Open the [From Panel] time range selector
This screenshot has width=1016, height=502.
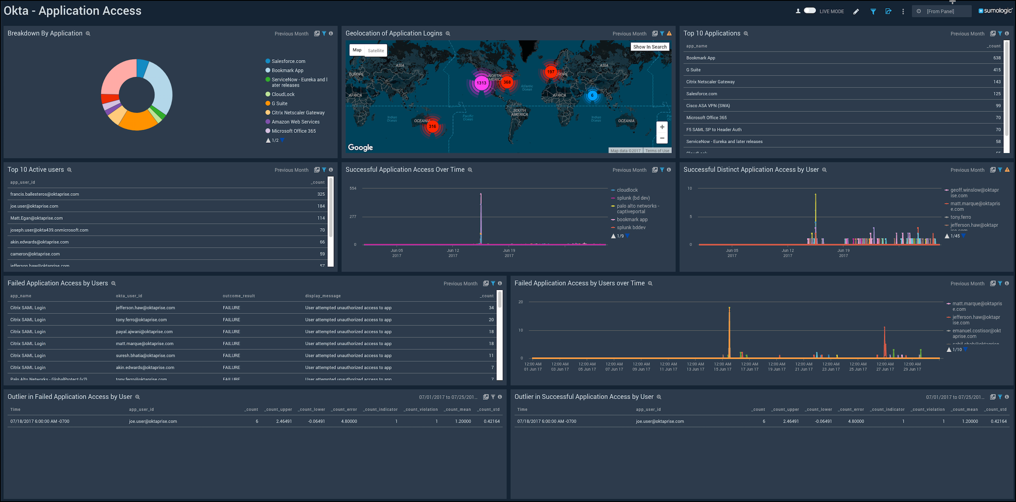(x=942, y=11)
